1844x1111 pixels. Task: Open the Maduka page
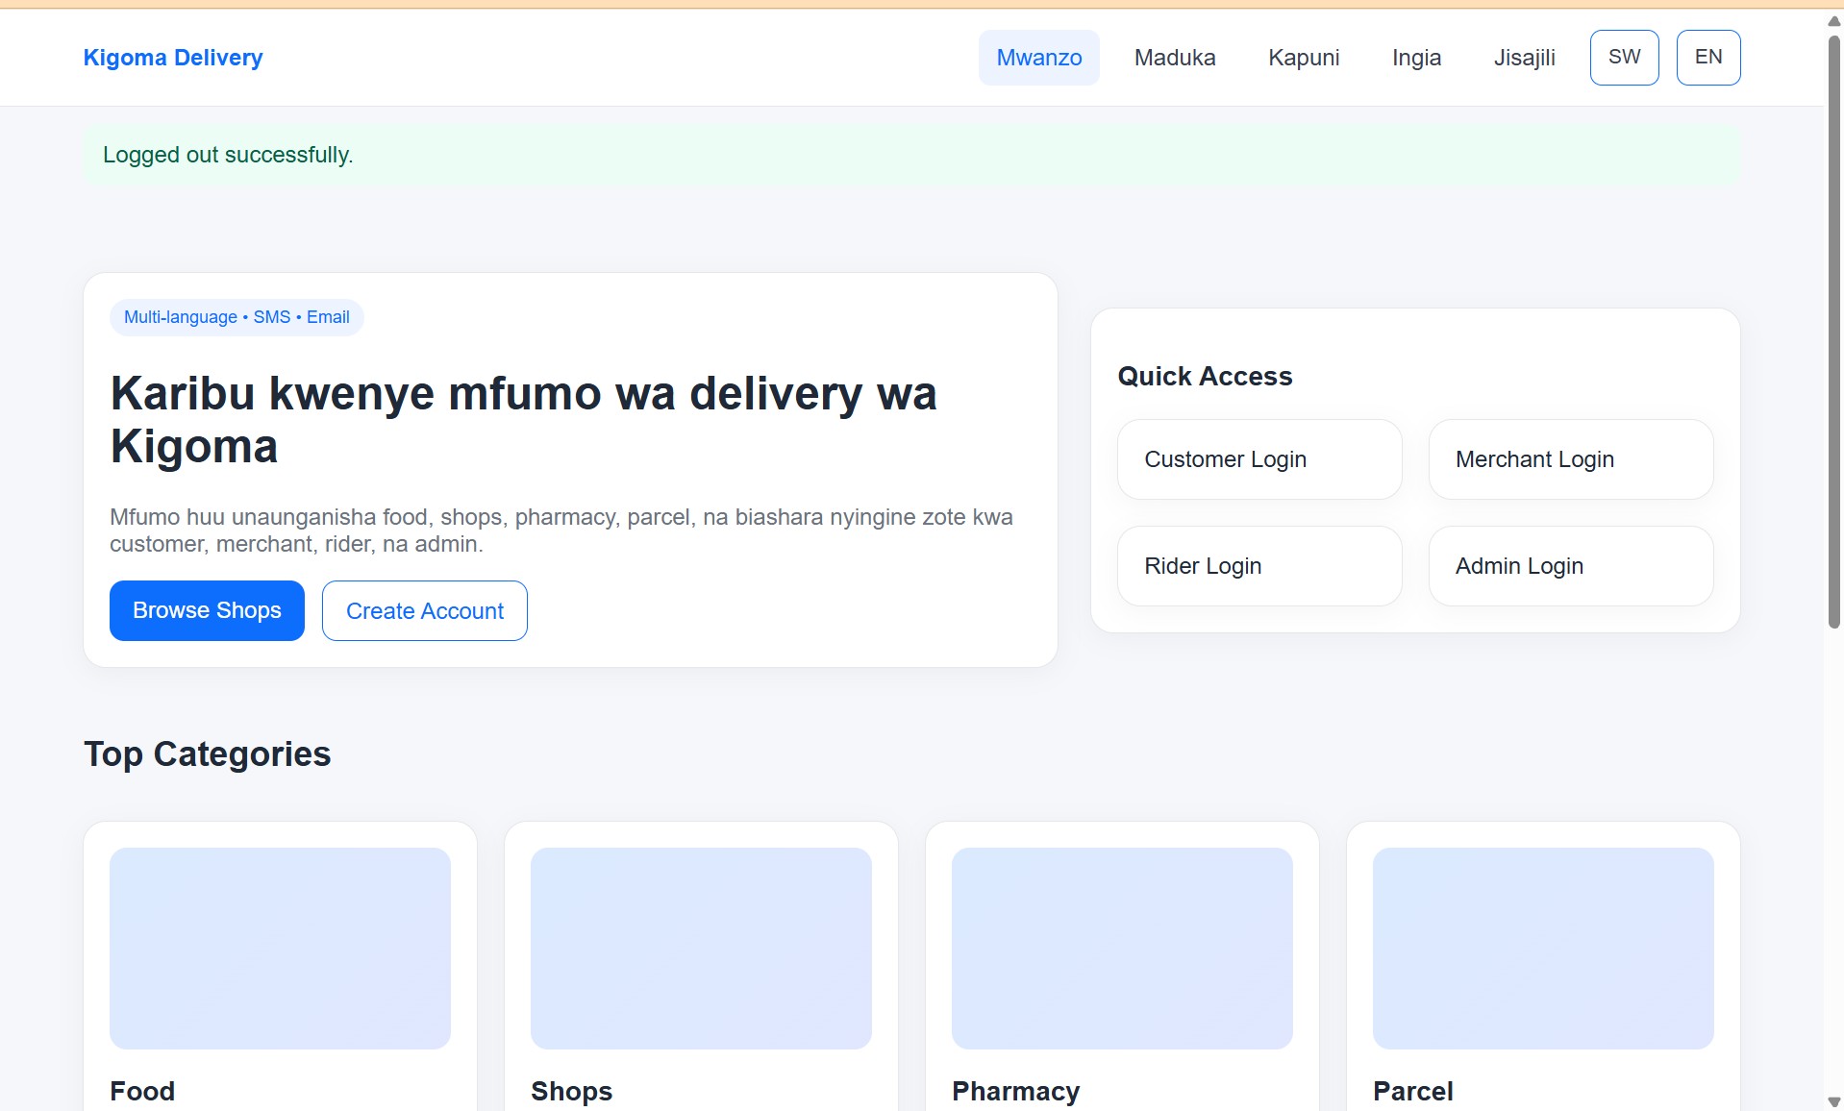coord(1175,58)
